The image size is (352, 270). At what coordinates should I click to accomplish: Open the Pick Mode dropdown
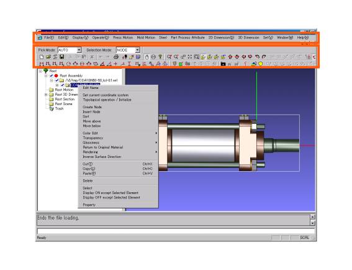[79, 50]
